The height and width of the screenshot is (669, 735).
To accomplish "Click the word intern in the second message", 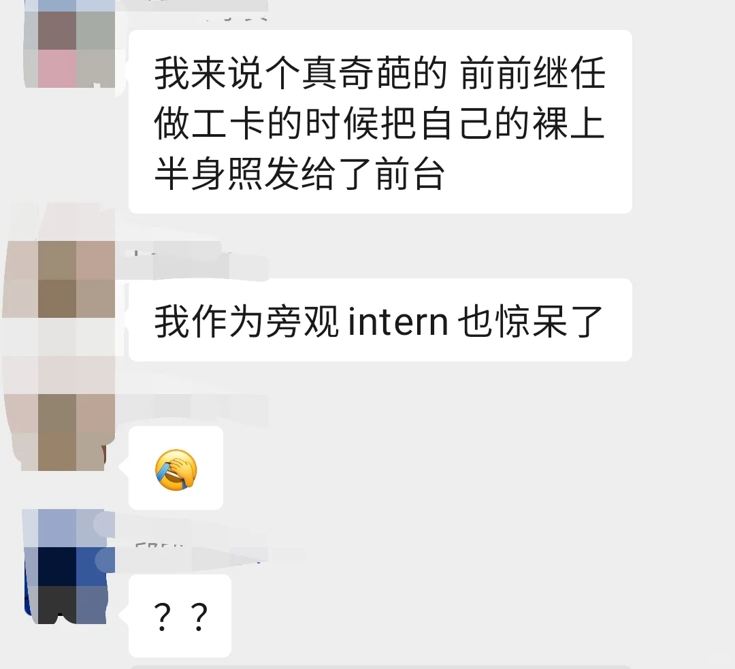I will [x=398, y=322].
